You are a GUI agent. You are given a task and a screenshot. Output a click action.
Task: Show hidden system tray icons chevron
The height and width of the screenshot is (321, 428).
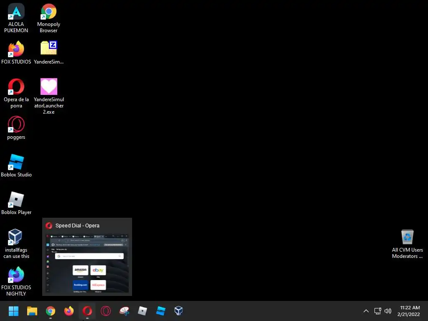click(x=366, y=311)
